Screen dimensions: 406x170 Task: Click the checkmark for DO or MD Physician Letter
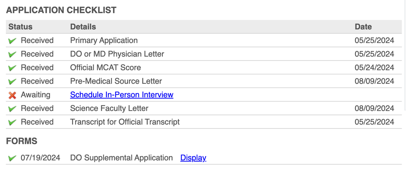tap(13, 54)
